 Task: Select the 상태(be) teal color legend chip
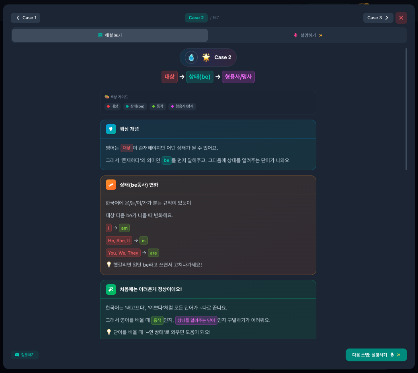pyautogui.click(x=135, y=106)
